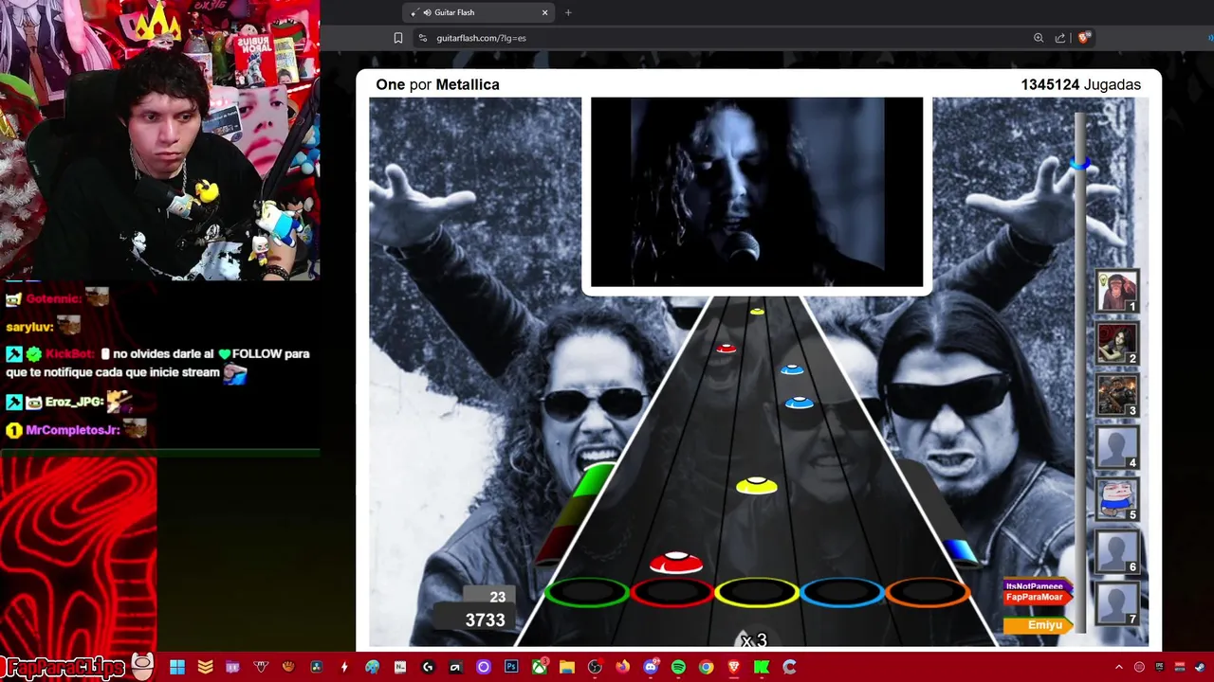
Task: Open a new browser tab
Action: pos(568,12)
